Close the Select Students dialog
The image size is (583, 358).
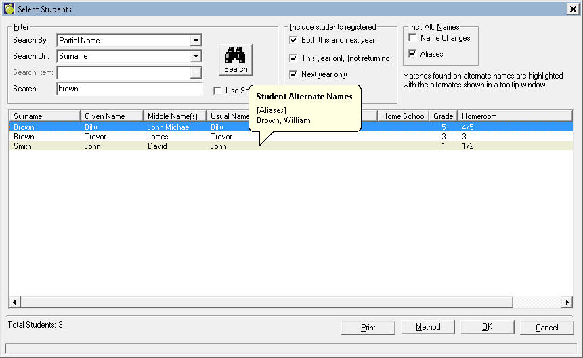[x=573, y=9]
